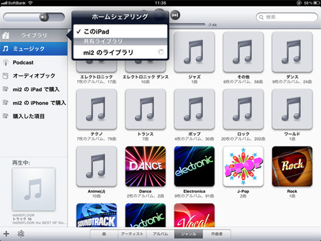
Task: Open playlist mi2 の iPad で購入
Action: click(33, 89)
